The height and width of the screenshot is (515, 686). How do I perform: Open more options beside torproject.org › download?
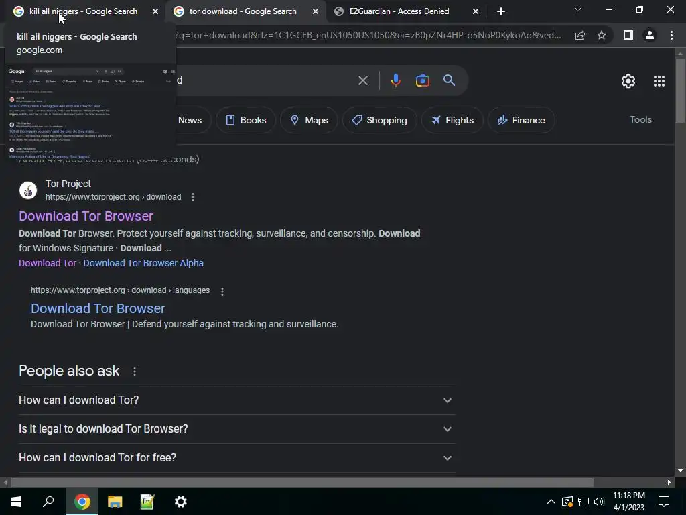tap(193, 197)
